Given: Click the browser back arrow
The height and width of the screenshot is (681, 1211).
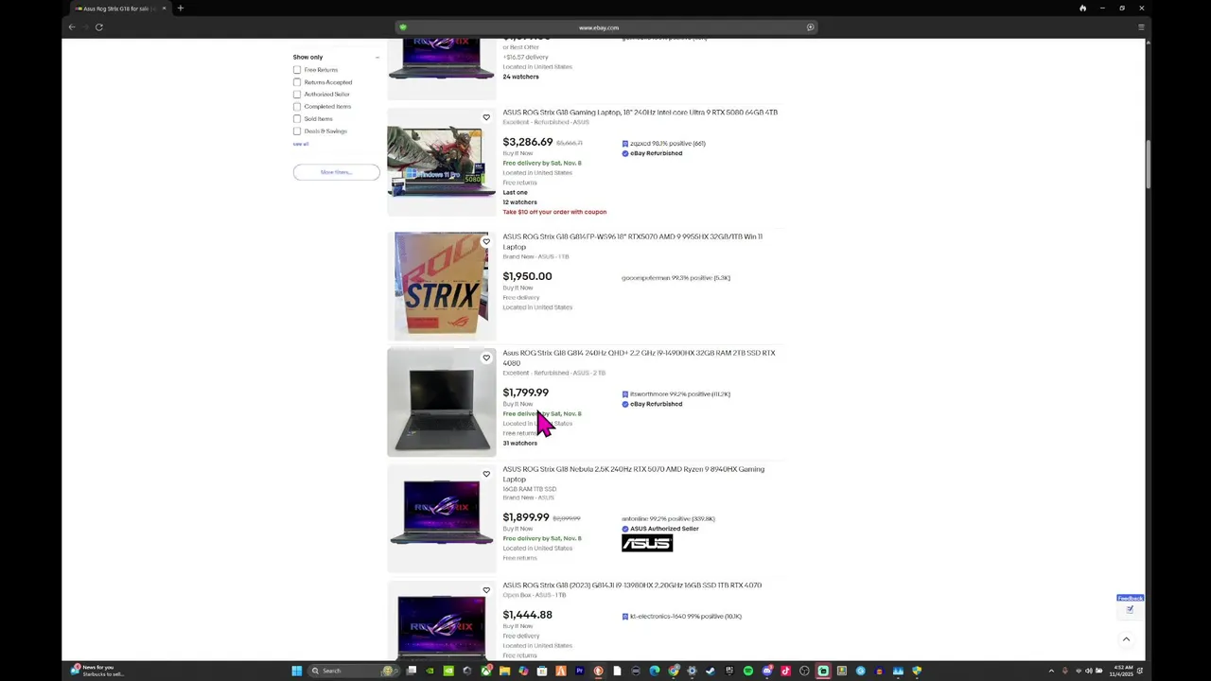Looking at the screenshot, I should tap(72, 27).
